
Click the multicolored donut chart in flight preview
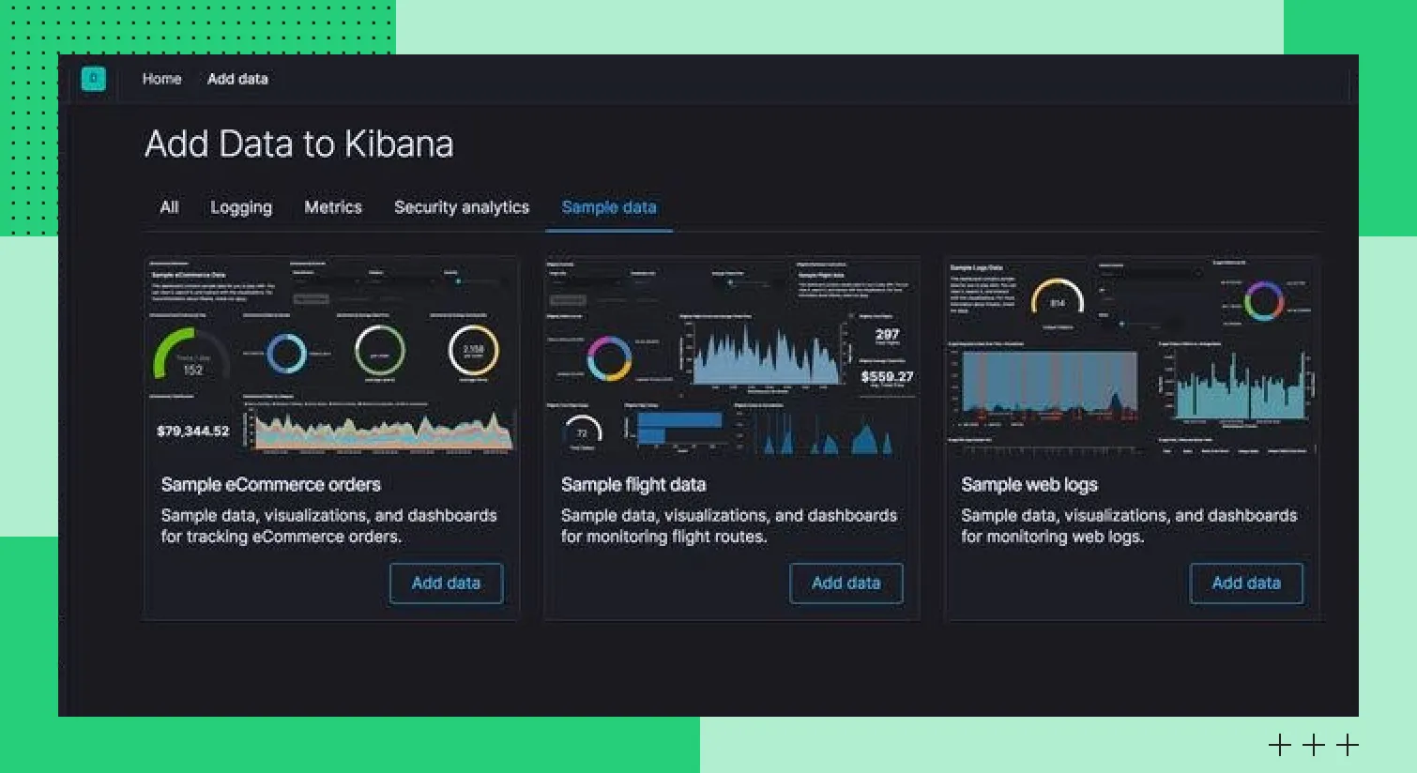[609, 358]
